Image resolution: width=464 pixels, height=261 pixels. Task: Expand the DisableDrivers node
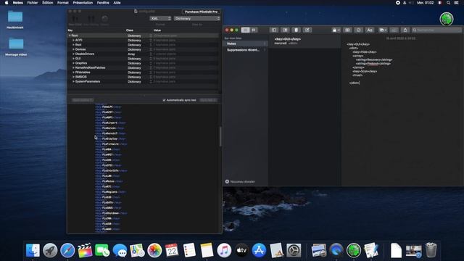73,54
